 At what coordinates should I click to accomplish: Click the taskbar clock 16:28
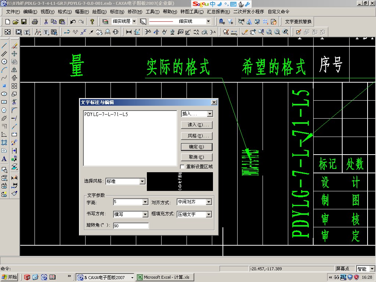click(367, 278)
